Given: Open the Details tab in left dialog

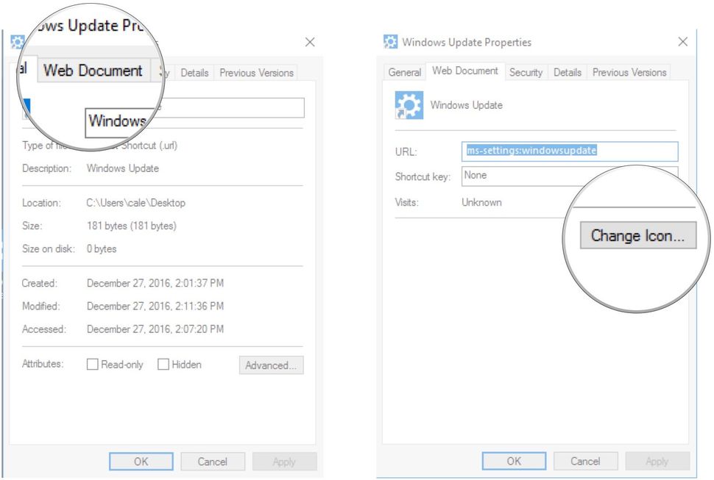Looking at the screenshot, I should click(x=194, y=73).
